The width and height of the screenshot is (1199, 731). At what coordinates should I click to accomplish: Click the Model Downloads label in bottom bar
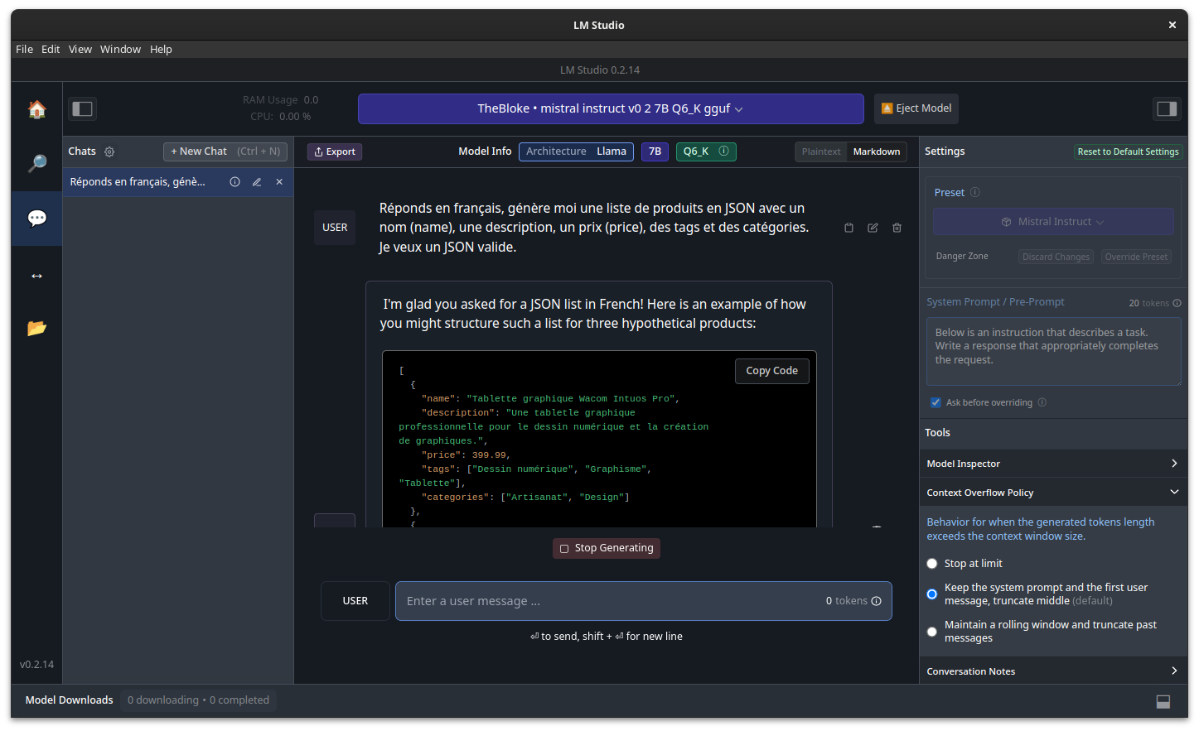[x=70, y=700]
